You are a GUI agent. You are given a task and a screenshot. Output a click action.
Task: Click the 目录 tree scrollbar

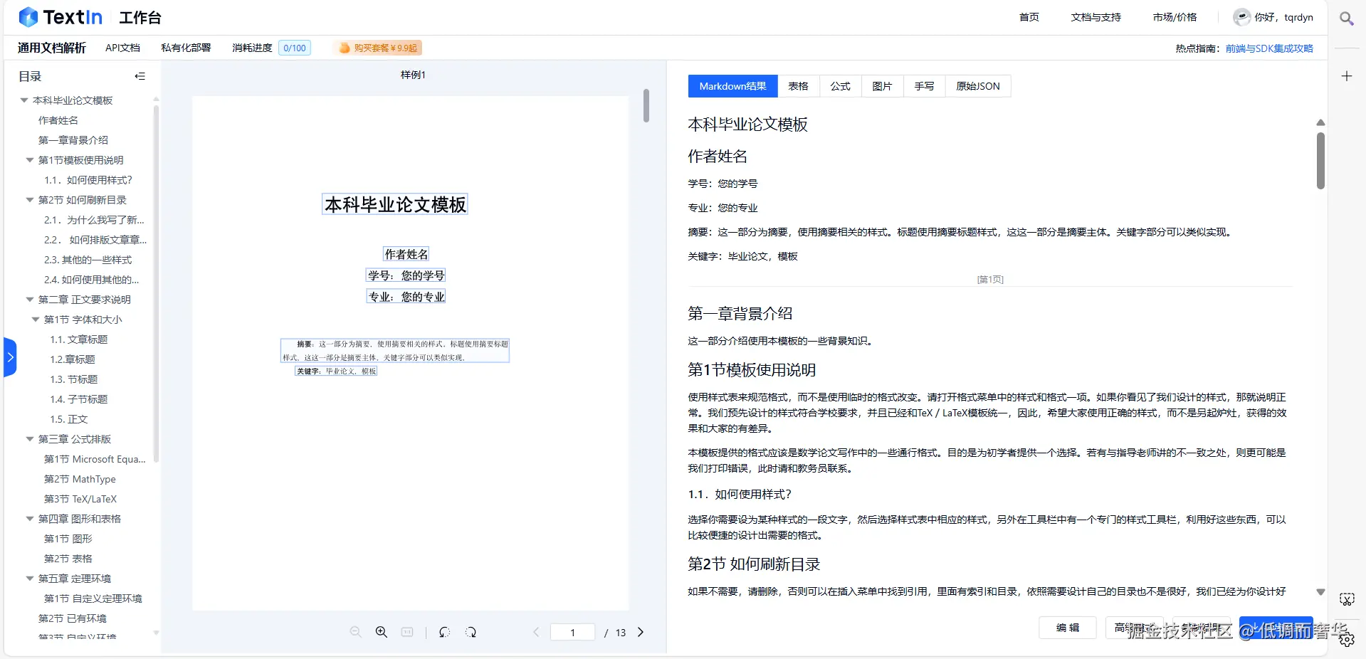pyautogui.click(x=156, y=283)
